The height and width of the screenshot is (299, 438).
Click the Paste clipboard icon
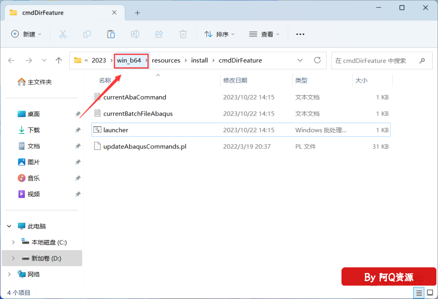[111, 34]
